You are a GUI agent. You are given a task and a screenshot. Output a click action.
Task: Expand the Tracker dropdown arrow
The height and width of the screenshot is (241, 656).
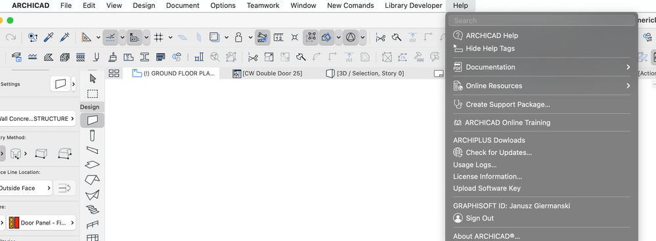point(146,37)
